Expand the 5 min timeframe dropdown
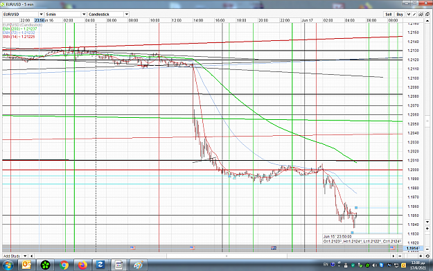 click(84, 14)
